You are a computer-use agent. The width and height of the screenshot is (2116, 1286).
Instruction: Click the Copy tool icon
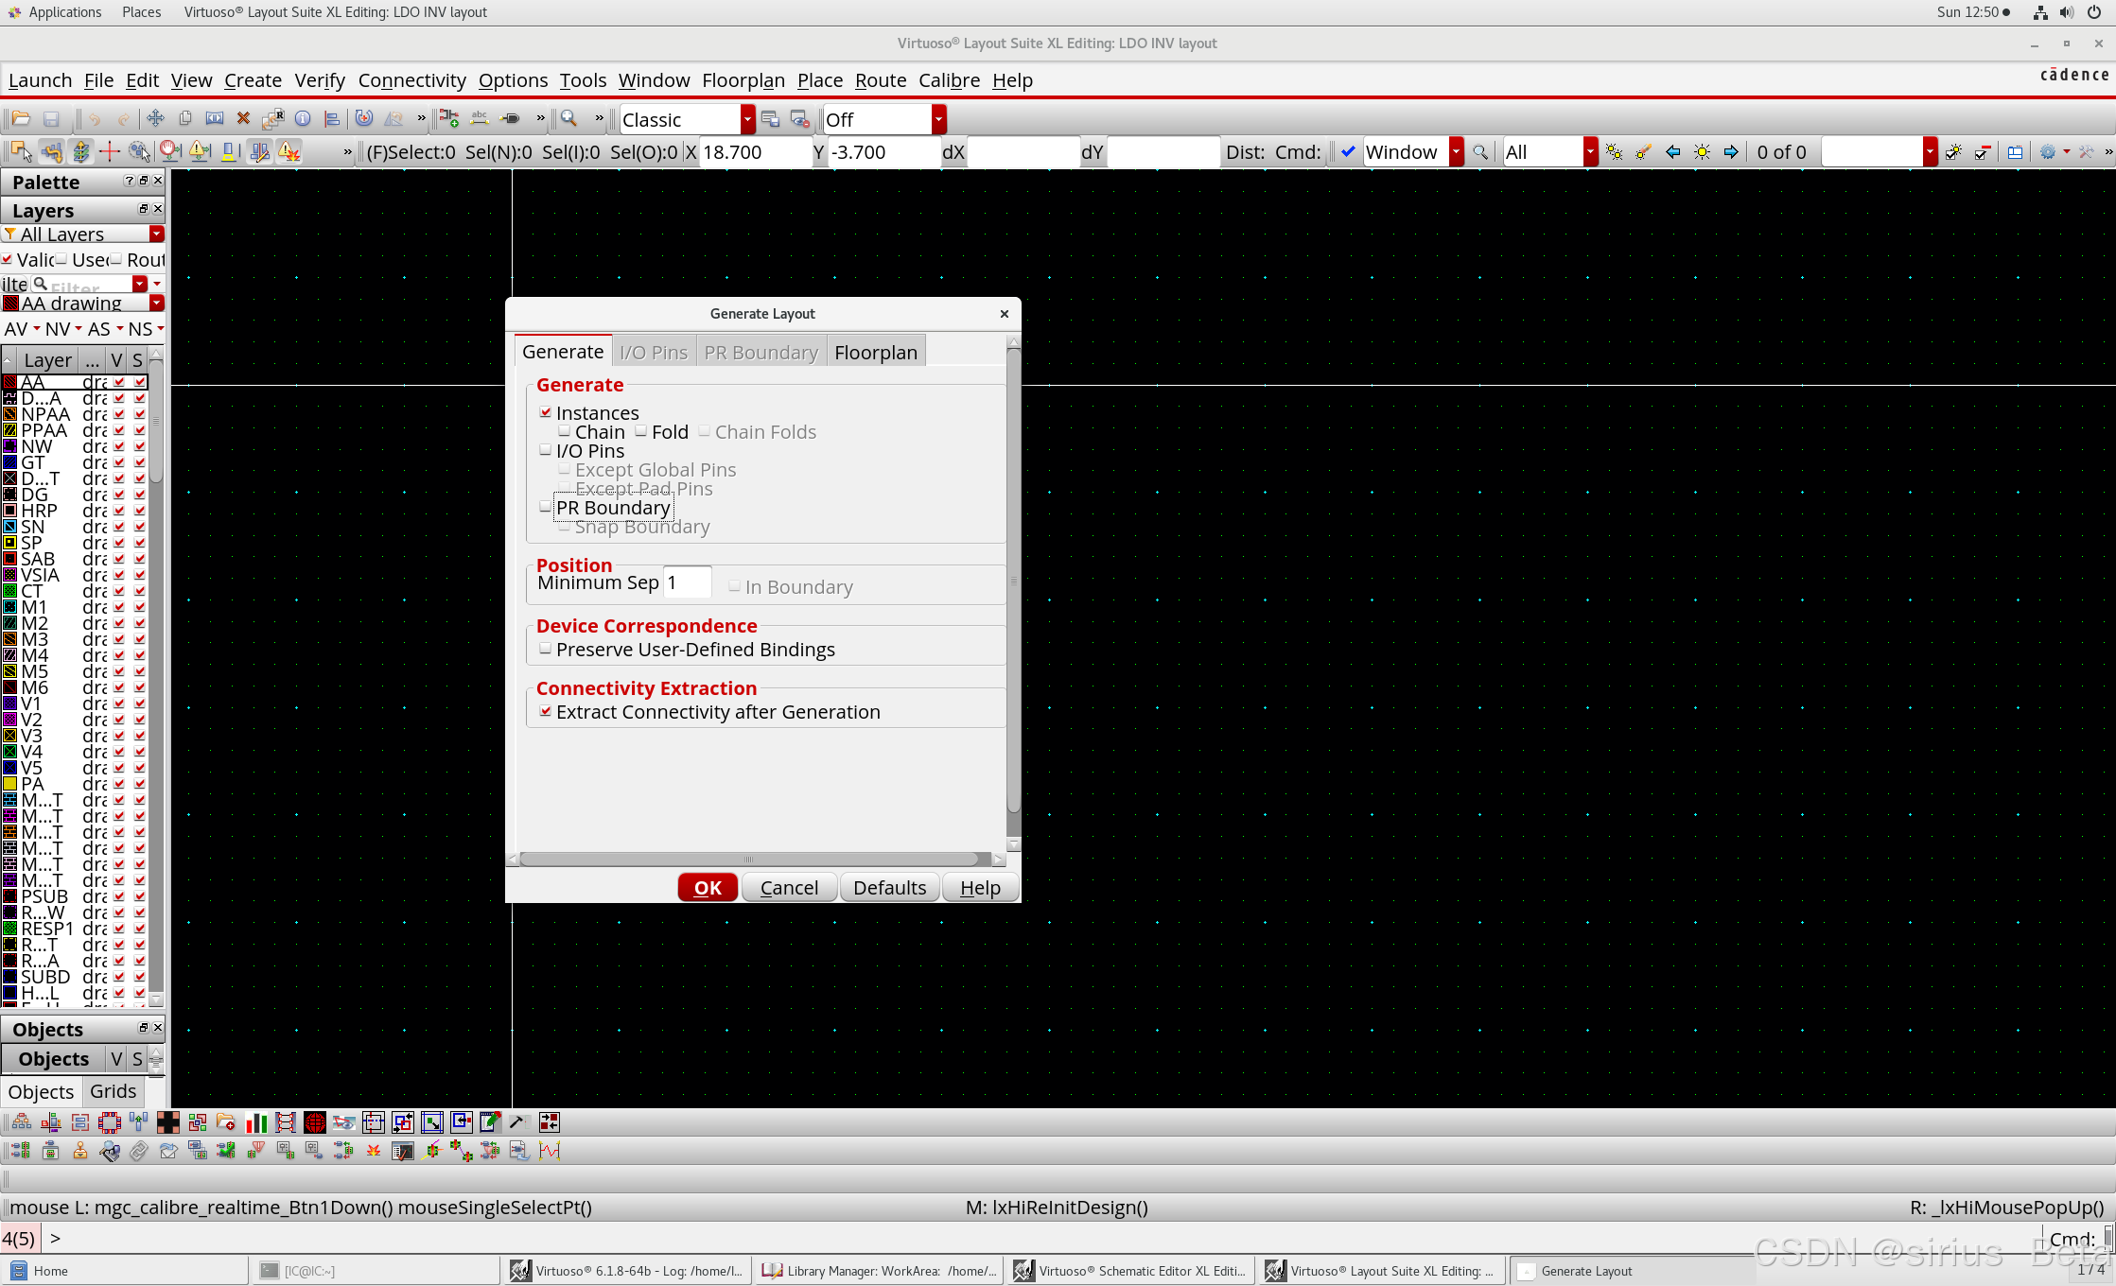coord(185,118)
